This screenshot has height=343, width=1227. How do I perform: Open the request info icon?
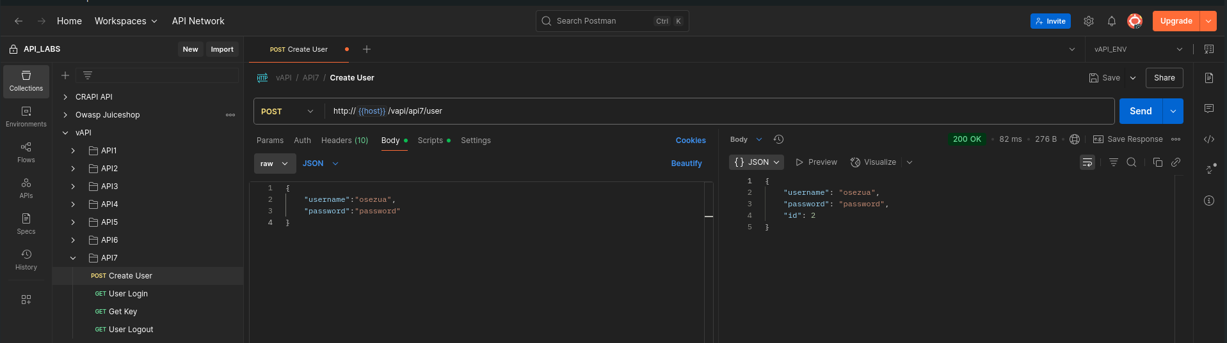[1209, 201]
